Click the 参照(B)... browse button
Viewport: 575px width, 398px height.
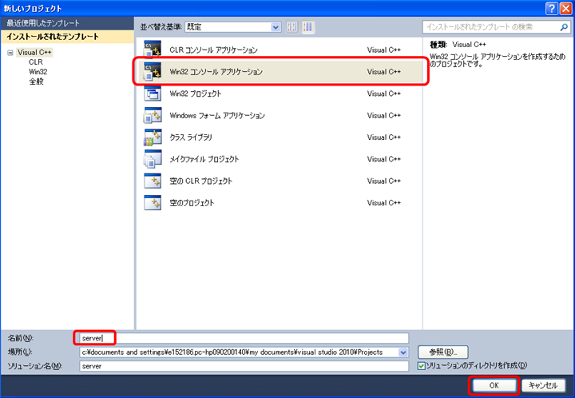click(x=443, y=352)
